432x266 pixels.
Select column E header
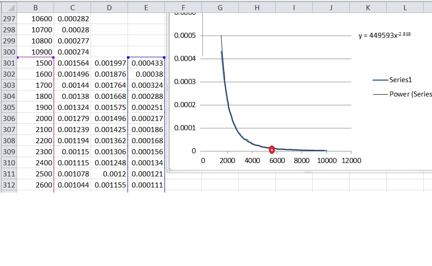point(146,7)
